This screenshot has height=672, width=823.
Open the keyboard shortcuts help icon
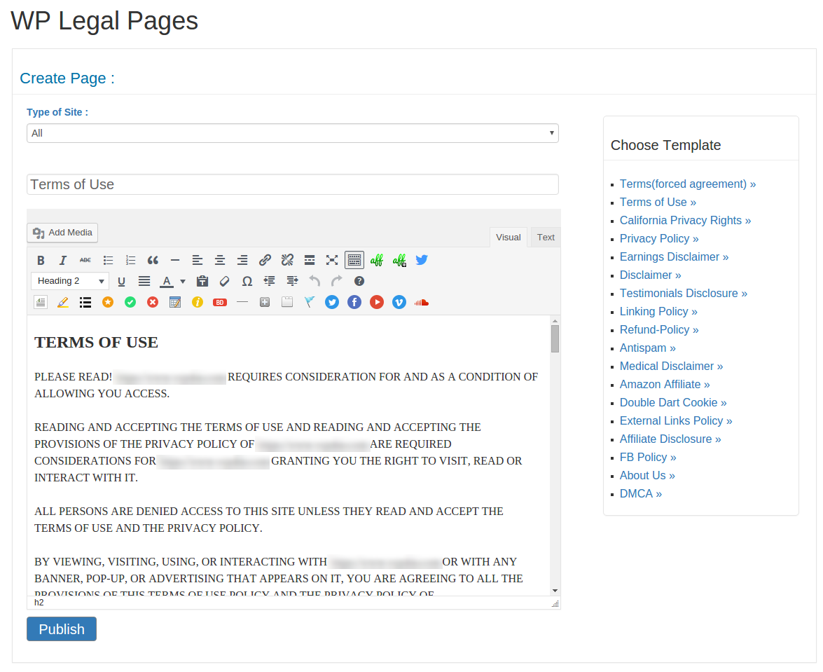359,281
